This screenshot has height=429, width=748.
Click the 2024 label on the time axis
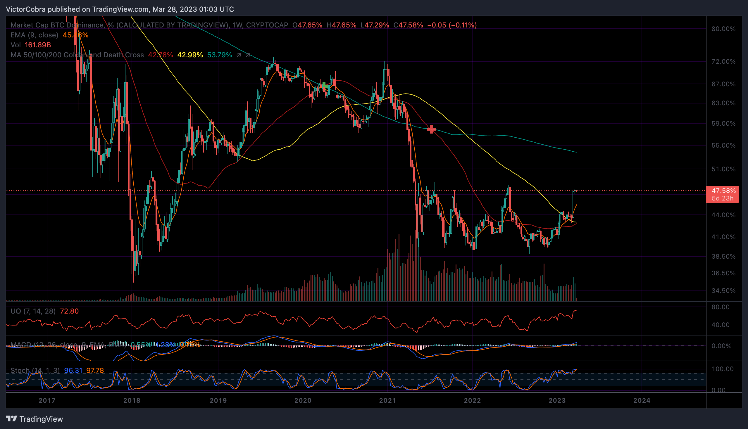642,401
